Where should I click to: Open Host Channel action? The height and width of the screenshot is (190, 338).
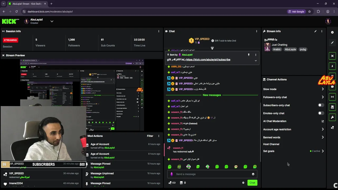click(x=271, y=144)
